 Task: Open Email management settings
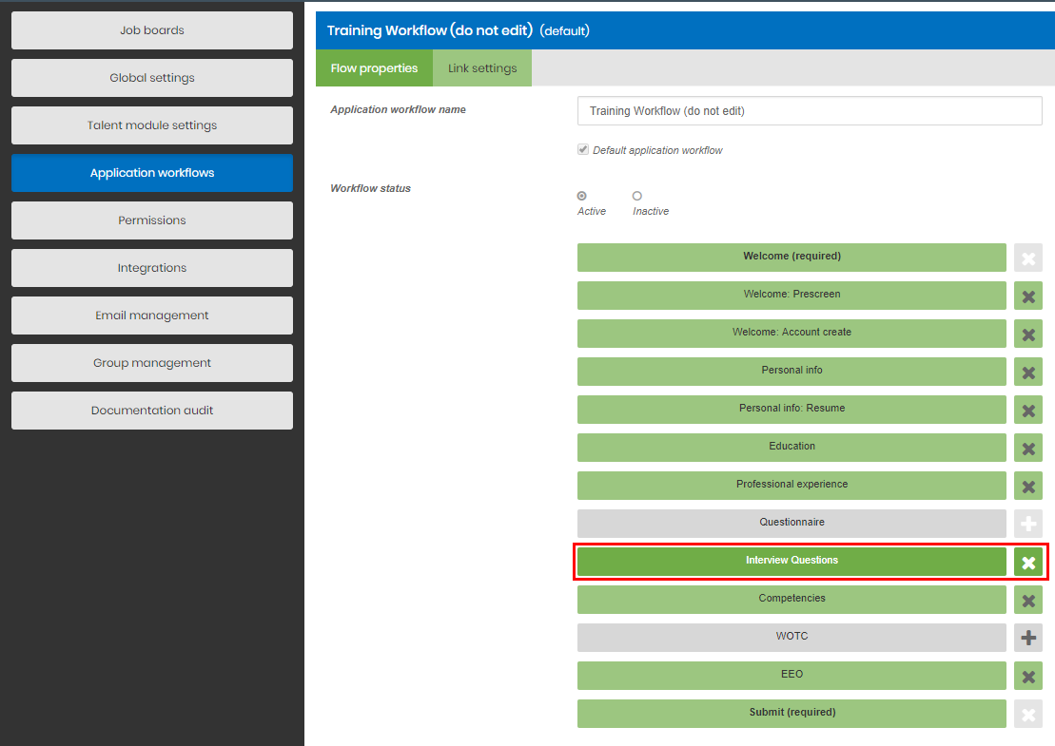point(151,316)
